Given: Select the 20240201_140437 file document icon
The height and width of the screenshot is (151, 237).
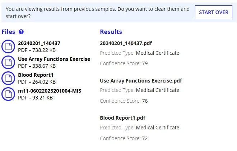Looking at the screenshot, I should [8, 46].
